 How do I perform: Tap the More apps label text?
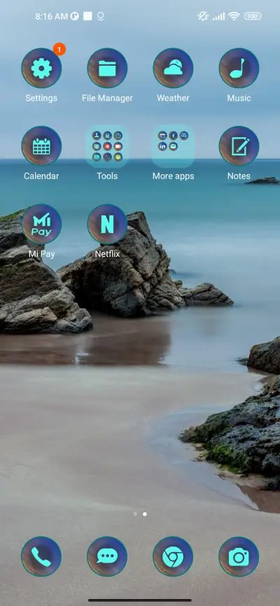click(x=174, y=176)
